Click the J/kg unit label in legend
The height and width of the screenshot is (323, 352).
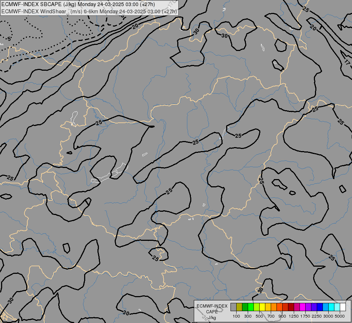[212, 318]
